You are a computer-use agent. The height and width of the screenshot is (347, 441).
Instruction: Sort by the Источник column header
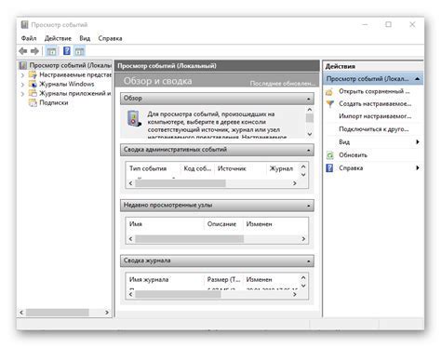tap(232, 168)
